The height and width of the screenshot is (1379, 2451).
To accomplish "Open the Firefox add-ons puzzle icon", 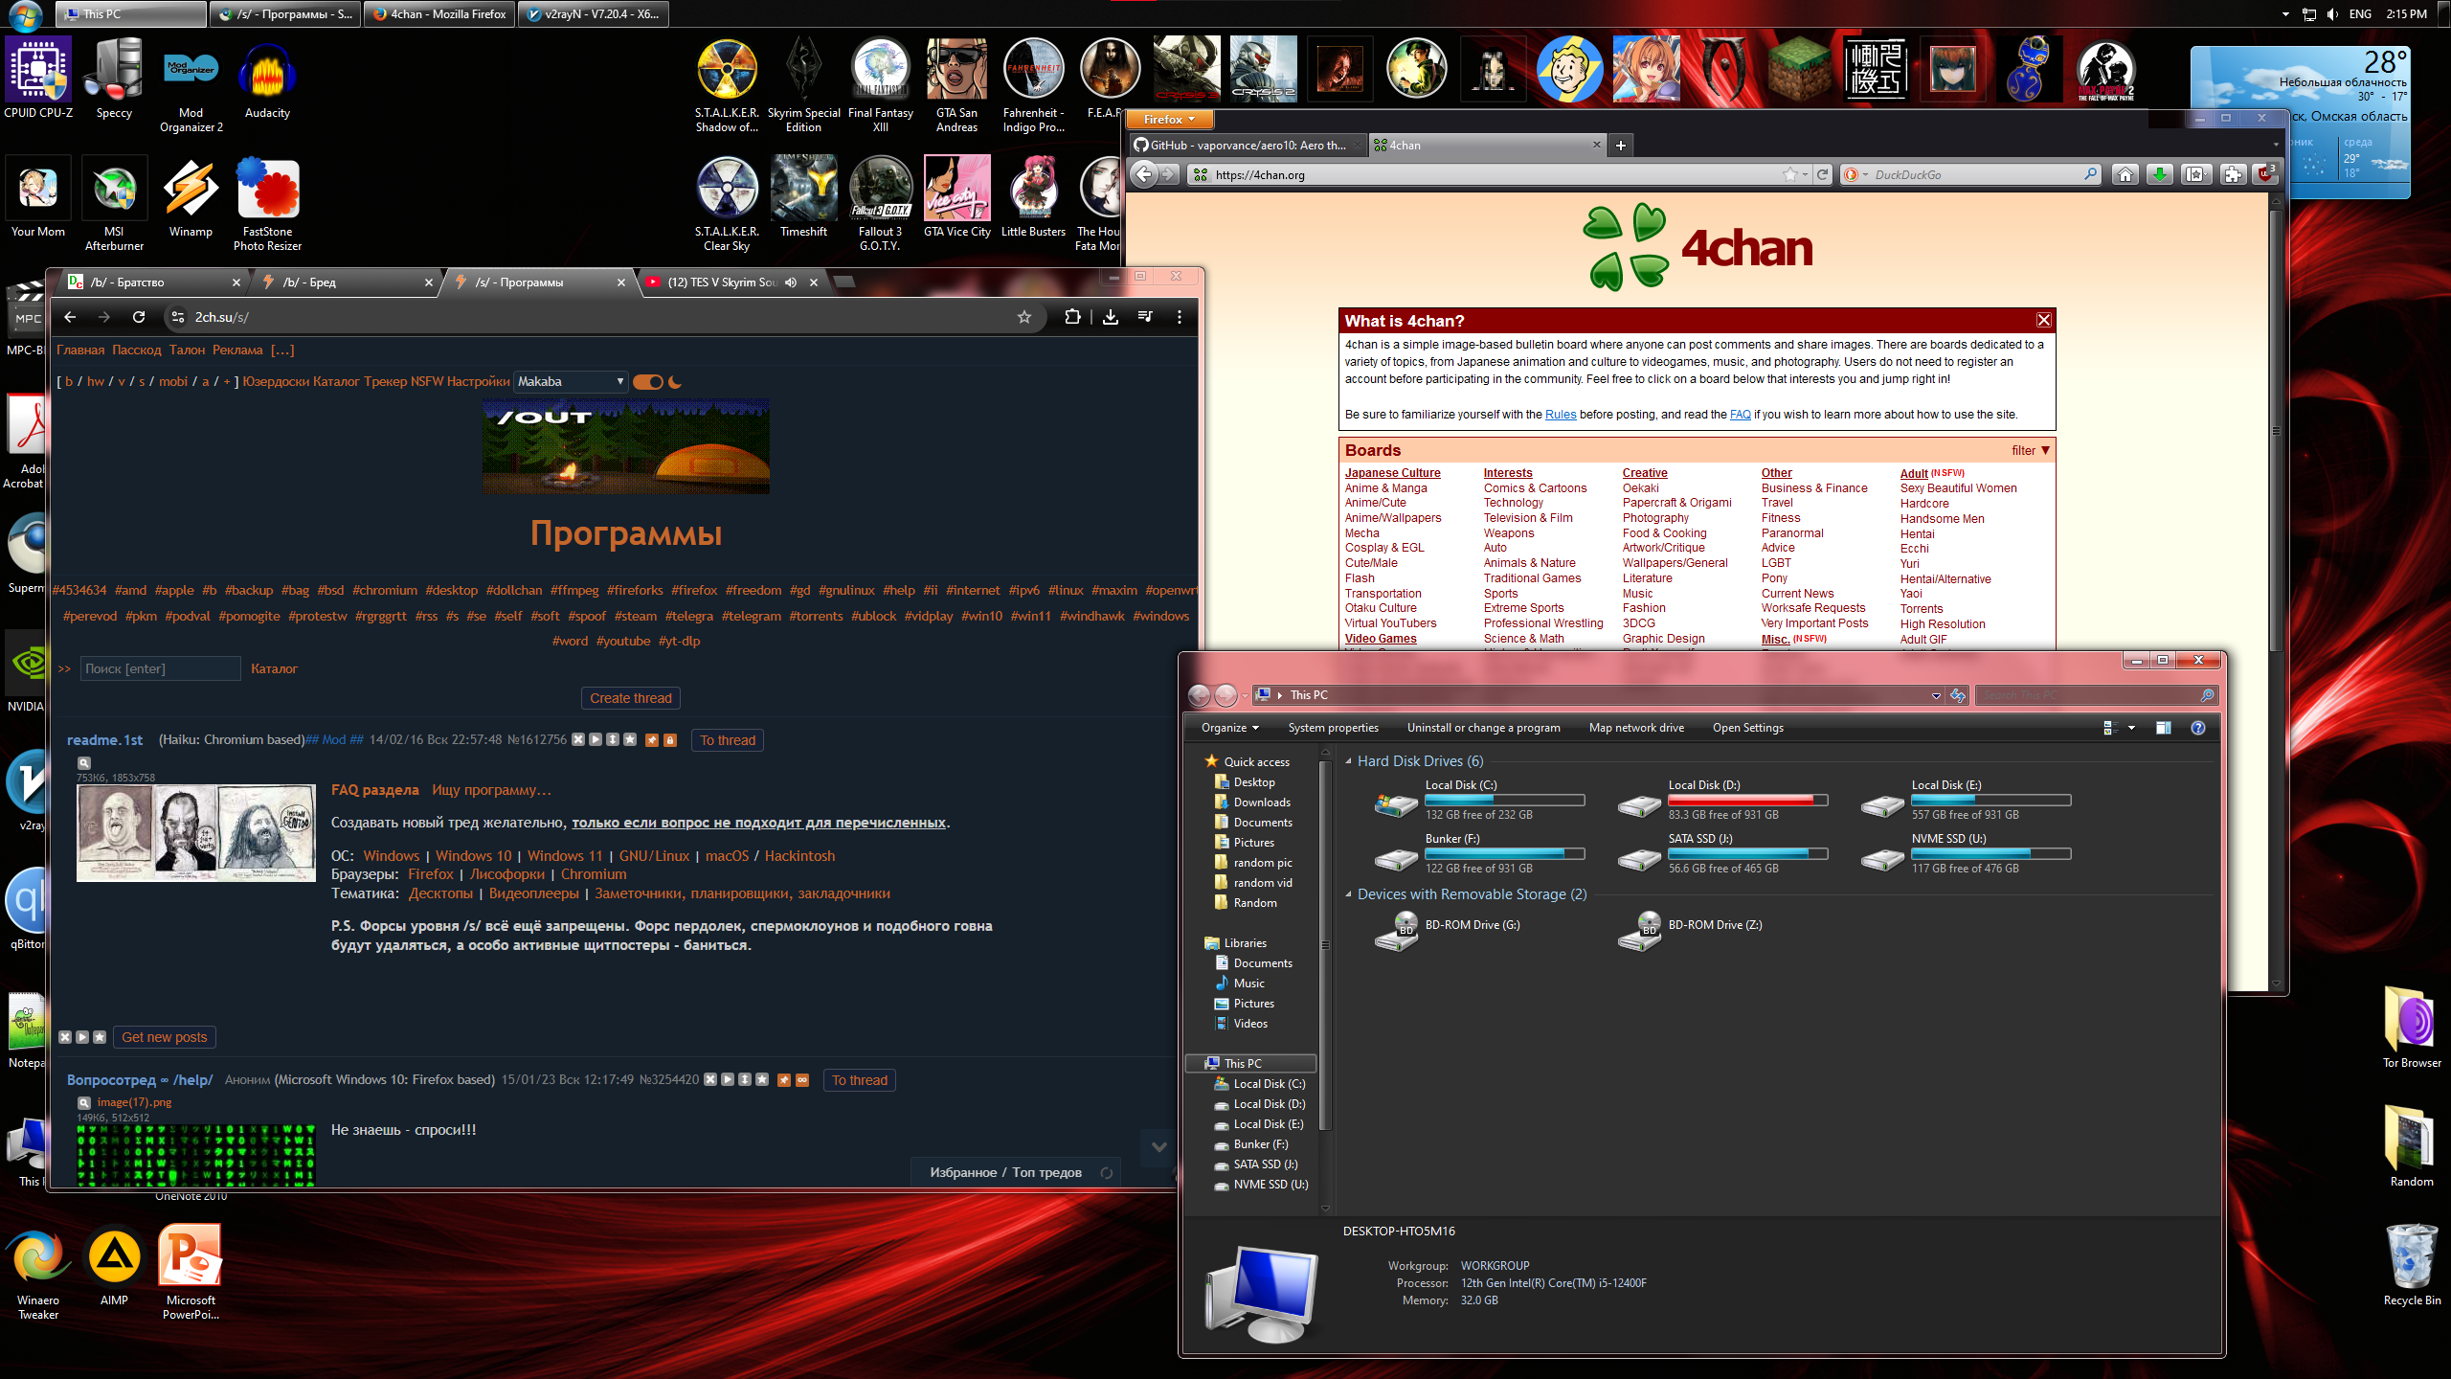I will pos(2233,174).
